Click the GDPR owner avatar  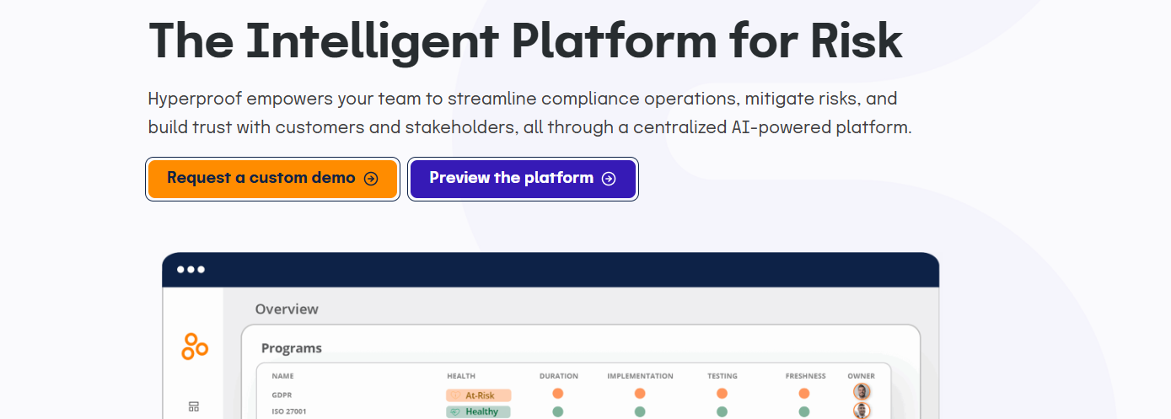pos(862,392)
